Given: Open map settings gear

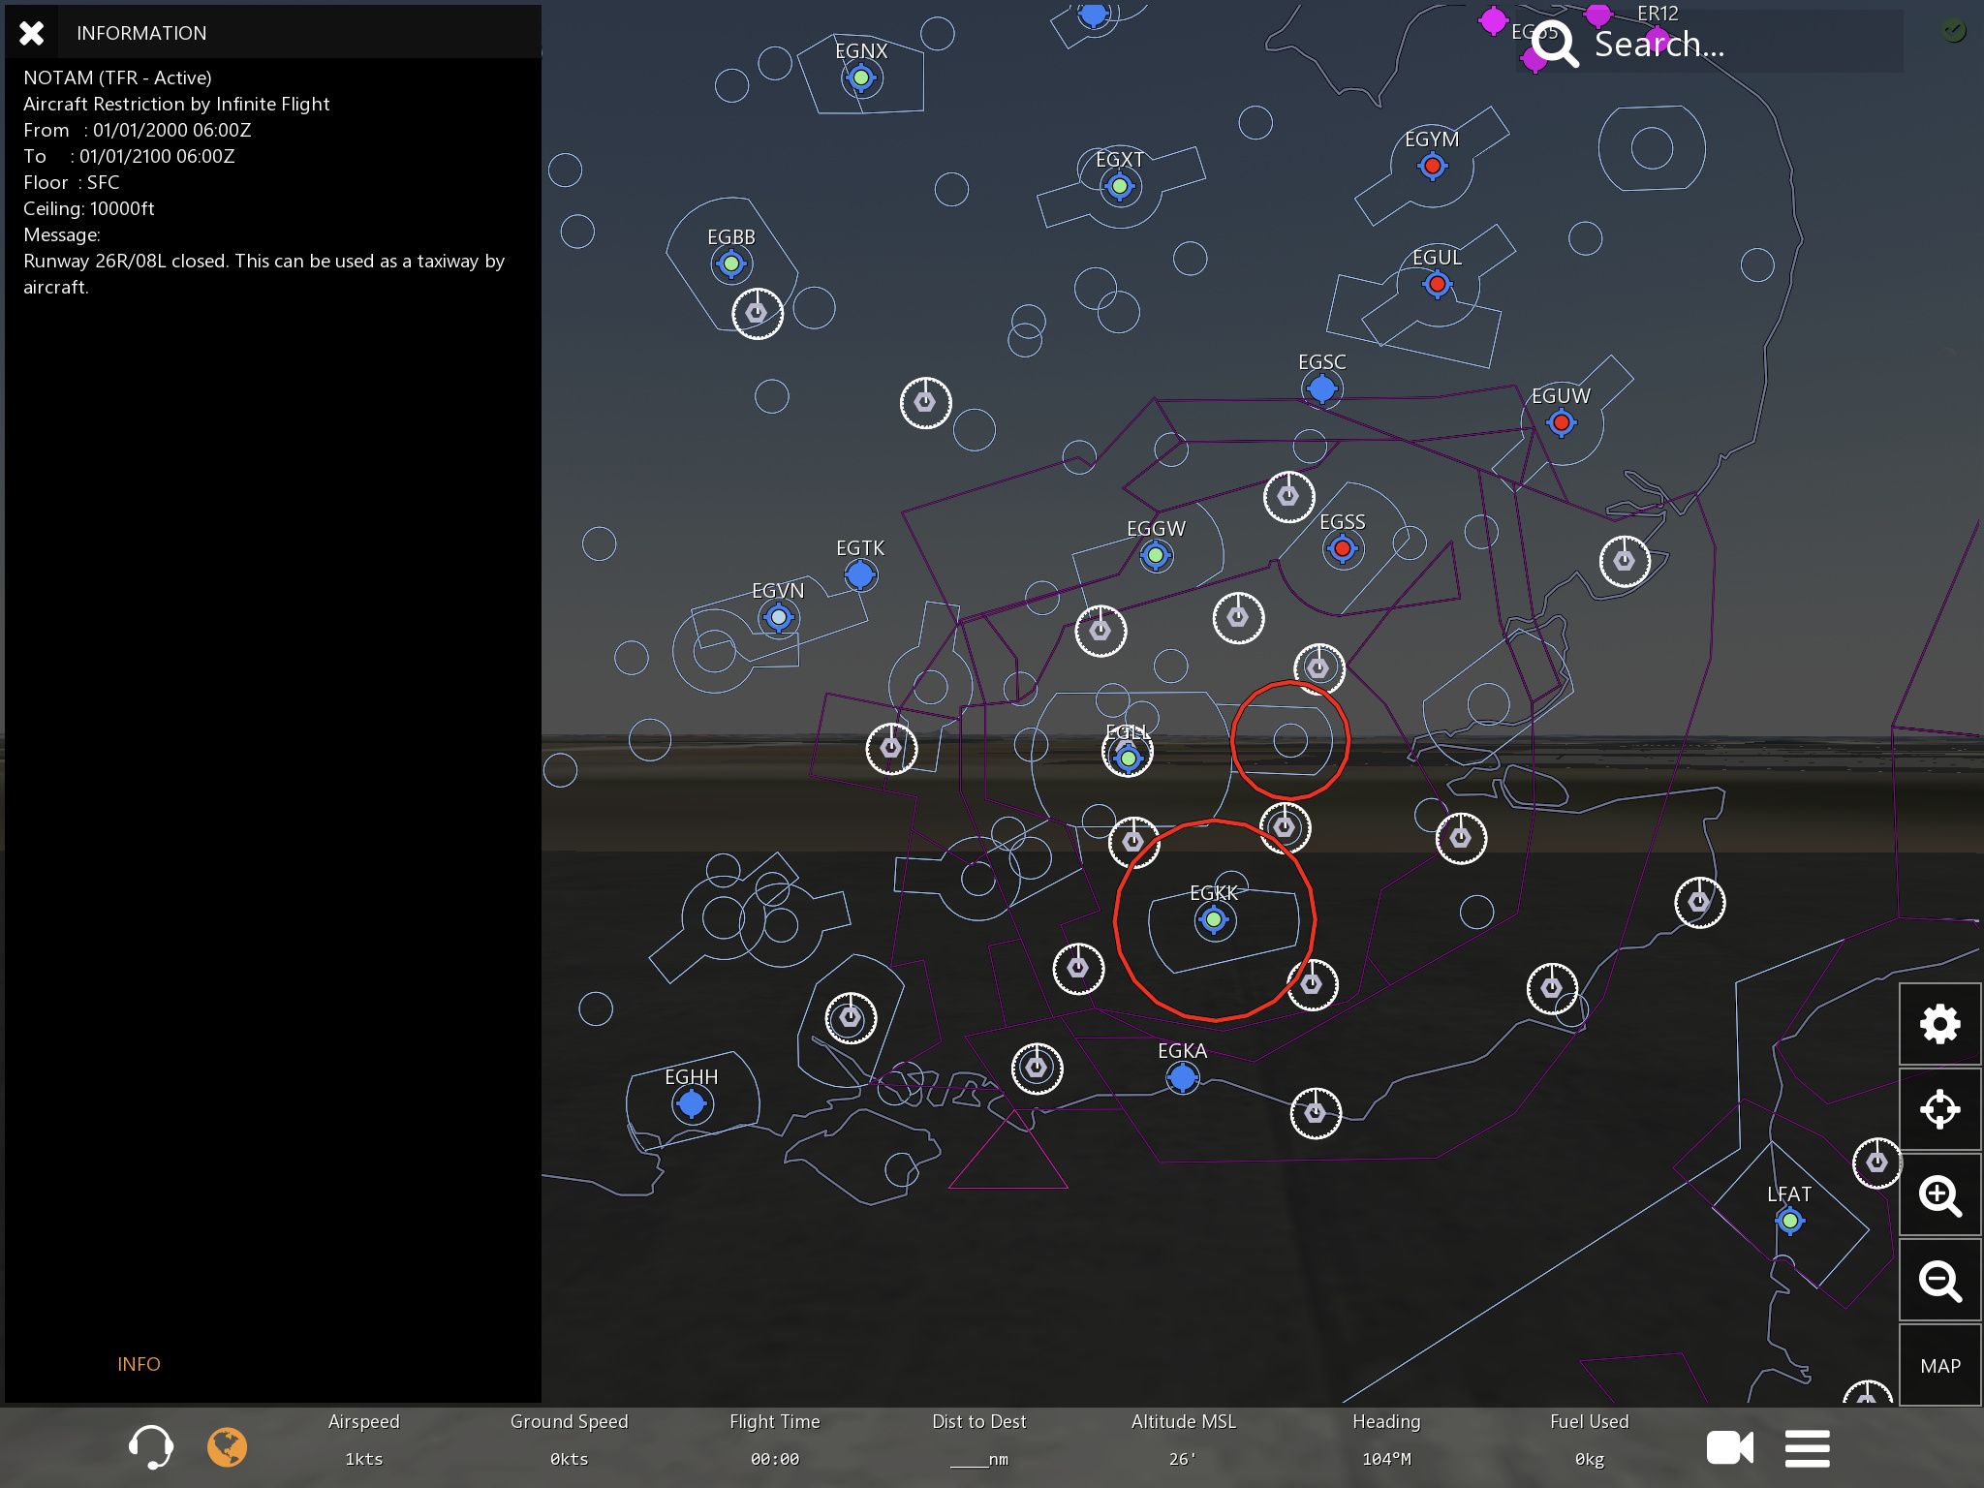Looking at the screenshot, I should (1939, 1024).
